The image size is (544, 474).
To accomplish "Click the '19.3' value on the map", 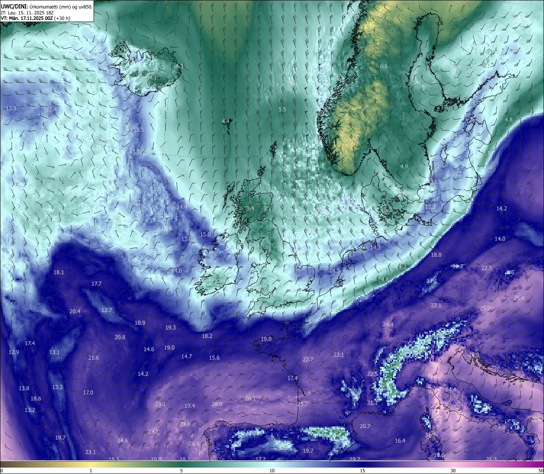I will coord(170,327).
